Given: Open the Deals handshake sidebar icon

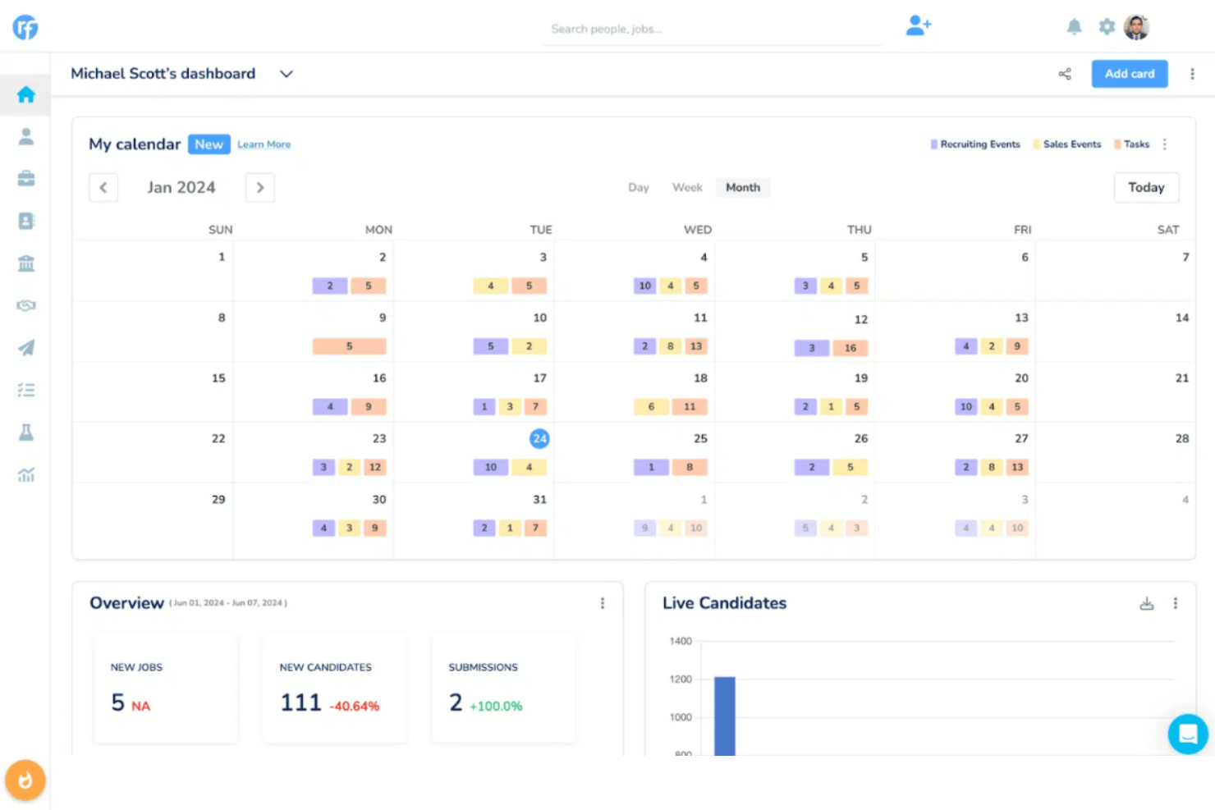Looking at the screenshot, I should 26,305.
